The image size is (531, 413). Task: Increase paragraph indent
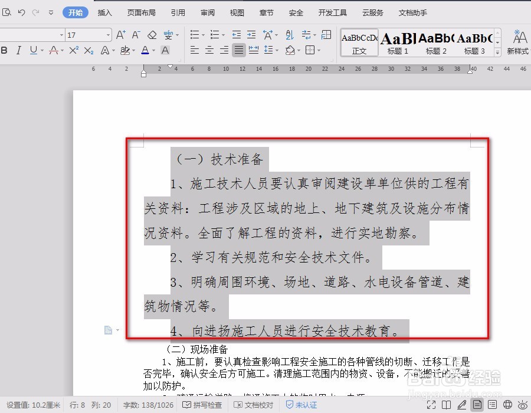(x=251, y=35)
